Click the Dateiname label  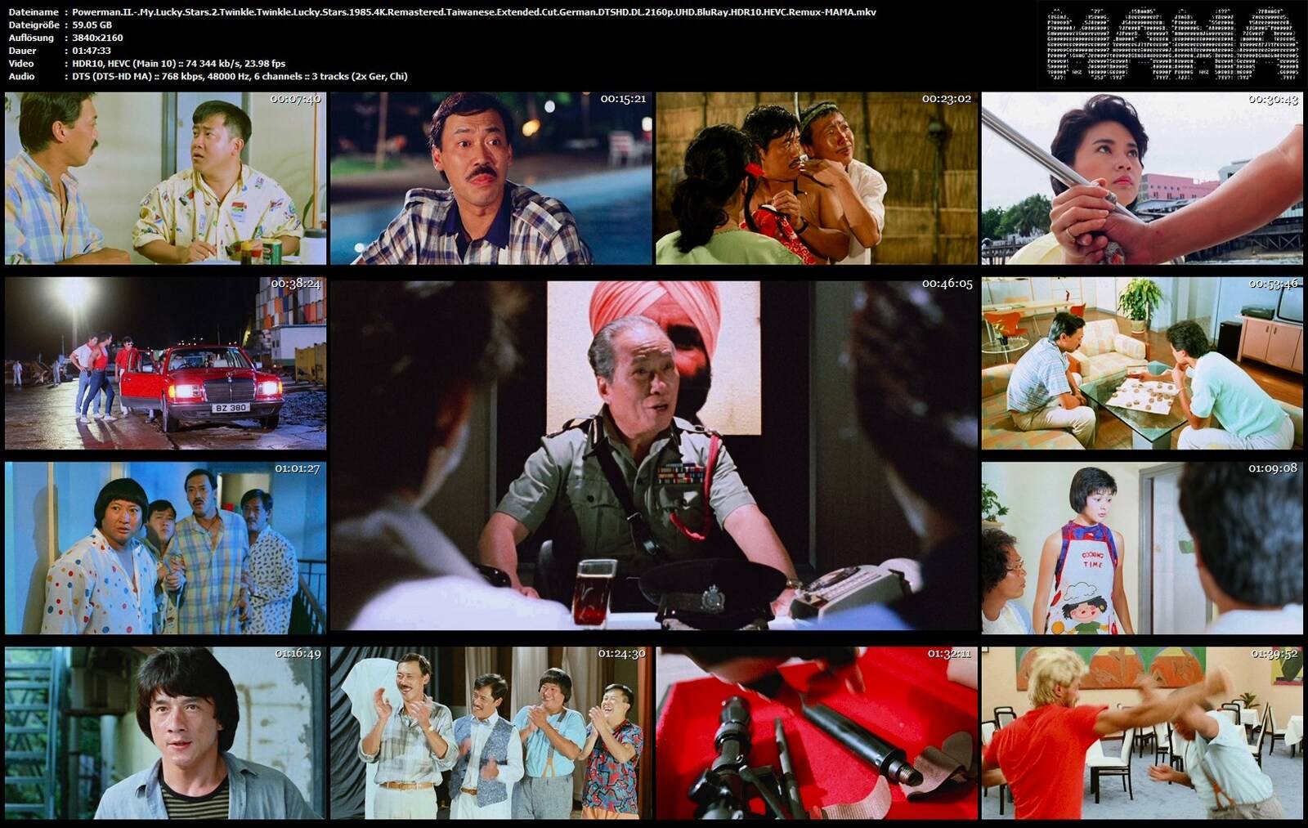[x=33, y=12]
